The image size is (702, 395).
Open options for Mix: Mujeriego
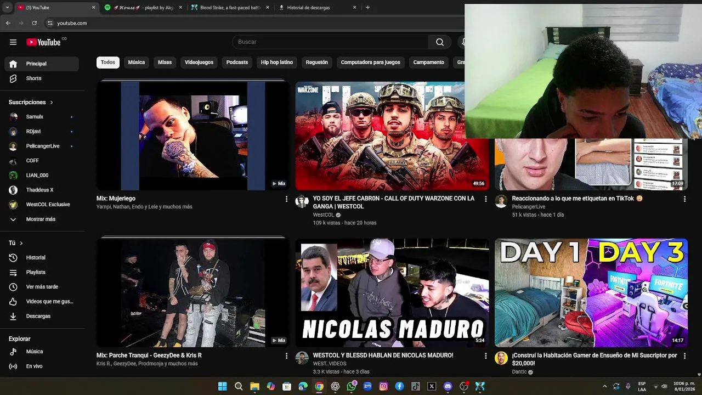[286, 199]
